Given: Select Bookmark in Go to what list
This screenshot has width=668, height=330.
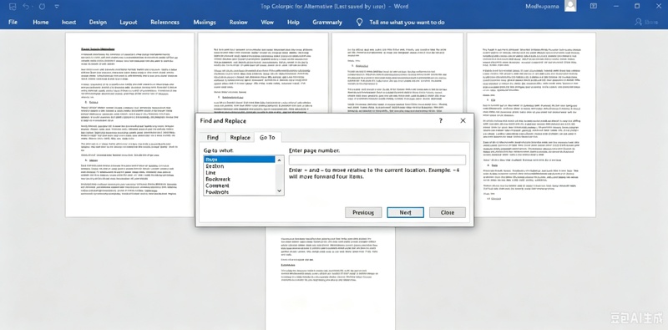Looking at the screenshot, I should point(240,179).
